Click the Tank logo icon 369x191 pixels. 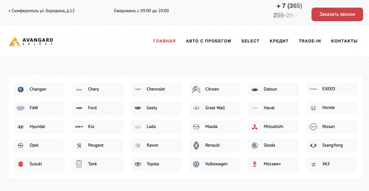79,164
